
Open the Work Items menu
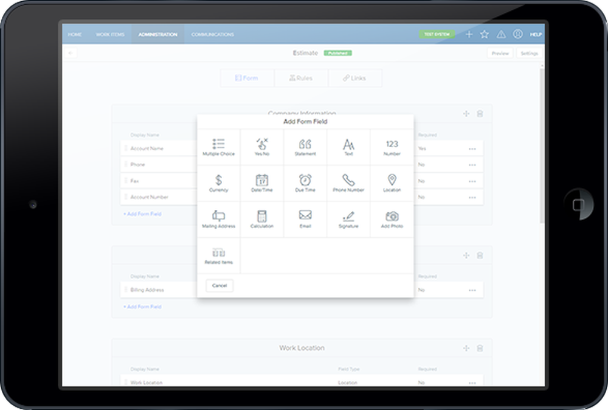(110, 35)
